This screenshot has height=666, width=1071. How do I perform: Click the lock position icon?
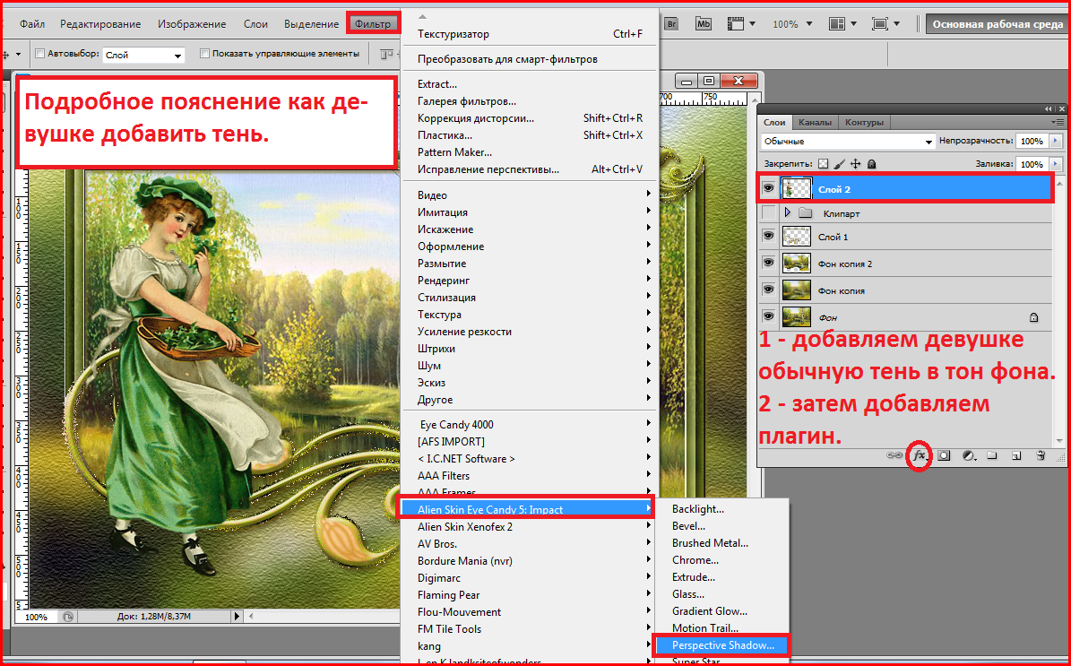pos(855,164)
